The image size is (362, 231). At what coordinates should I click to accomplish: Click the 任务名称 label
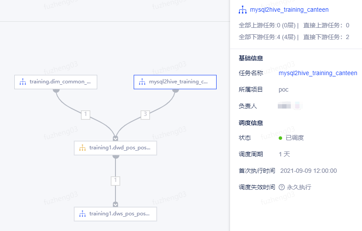point(251,73)
